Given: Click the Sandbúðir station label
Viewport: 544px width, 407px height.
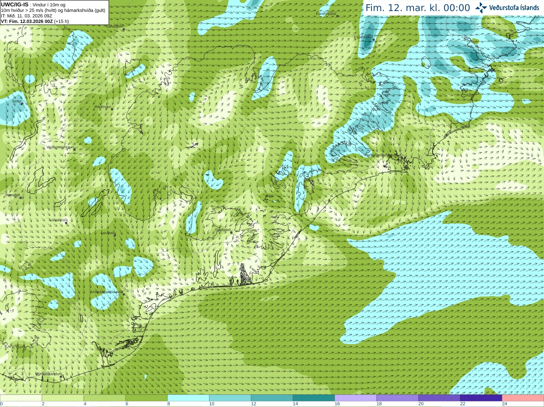Looking at the screenshot, I should pyautogui.click(x=114, y=26).
